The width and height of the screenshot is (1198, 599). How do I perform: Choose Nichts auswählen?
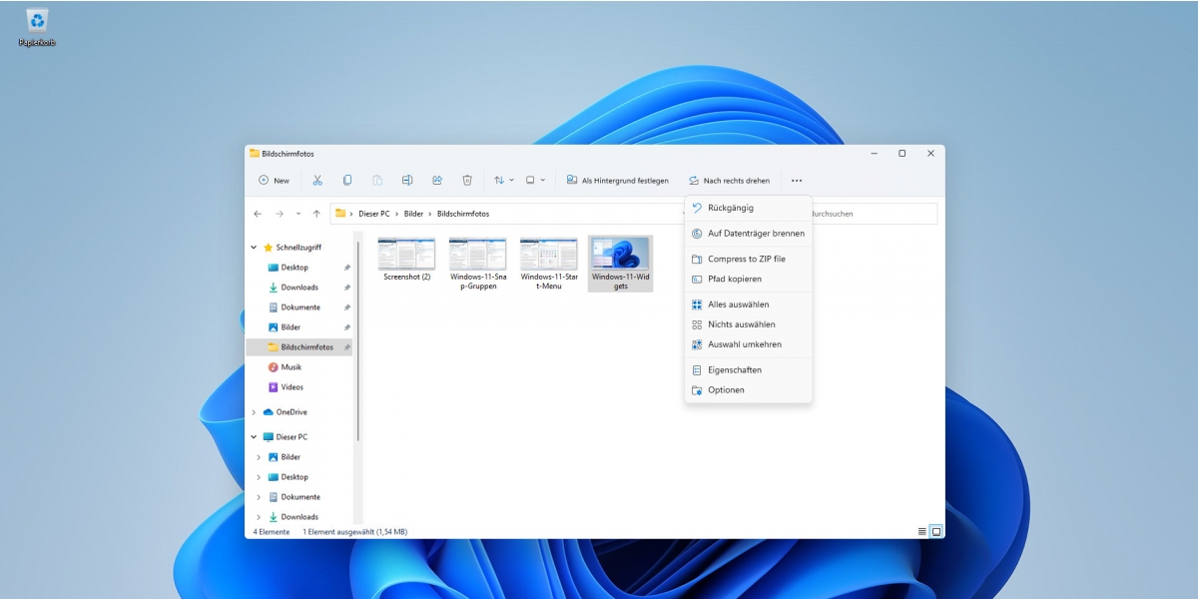(749, 324)
